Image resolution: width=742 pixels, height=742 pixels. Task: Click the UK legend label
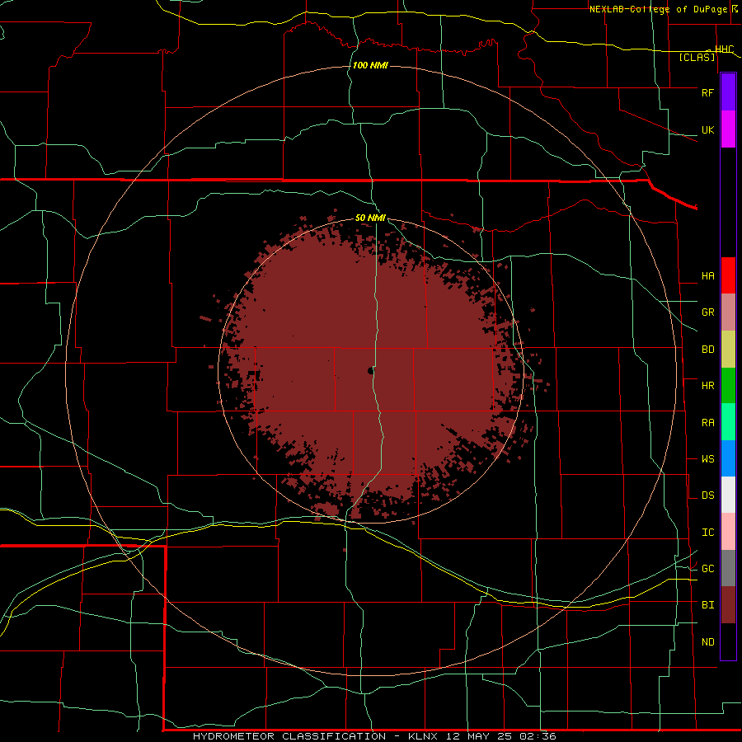(x=707, y=129)
